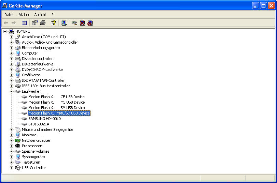Expand the Computer tree node
277x183 pixels.
click(x=12, y=54)
